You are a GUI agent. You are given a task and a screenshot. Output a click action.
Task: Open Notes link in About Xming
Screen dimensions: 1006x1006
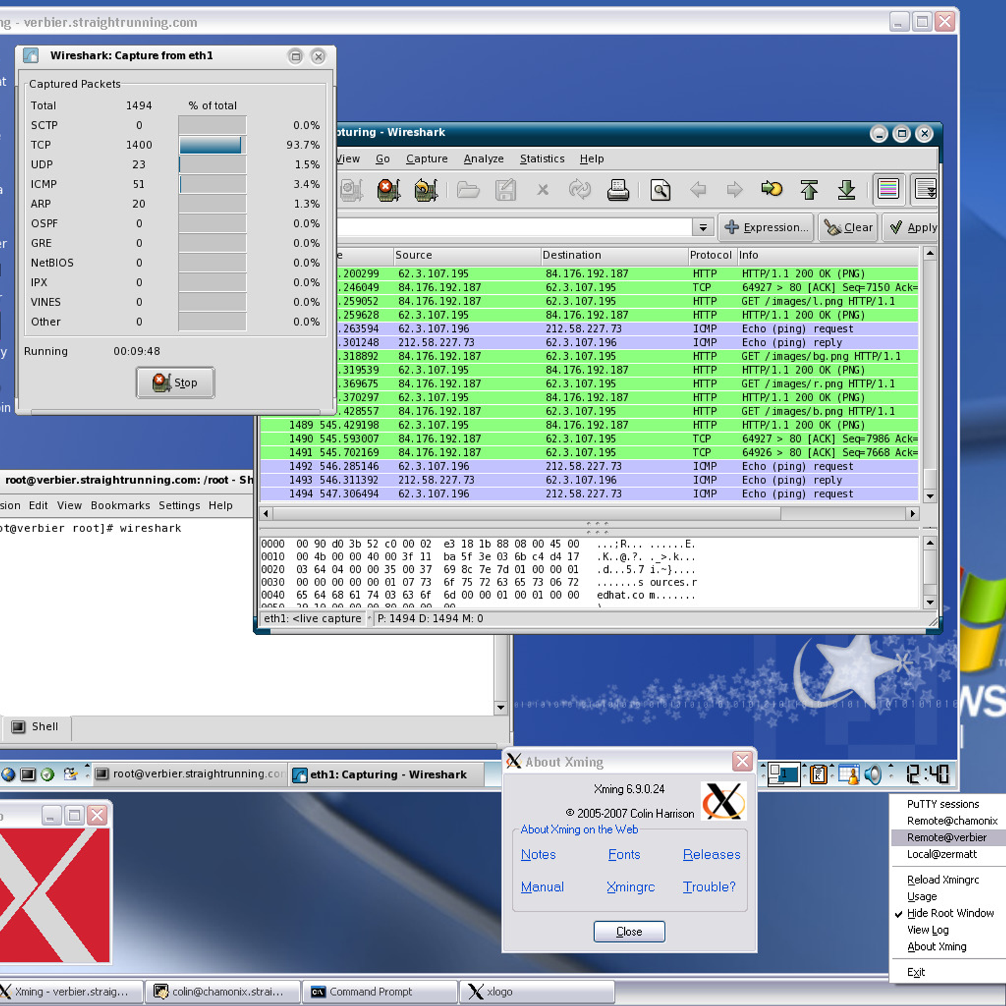click(538, 854)
